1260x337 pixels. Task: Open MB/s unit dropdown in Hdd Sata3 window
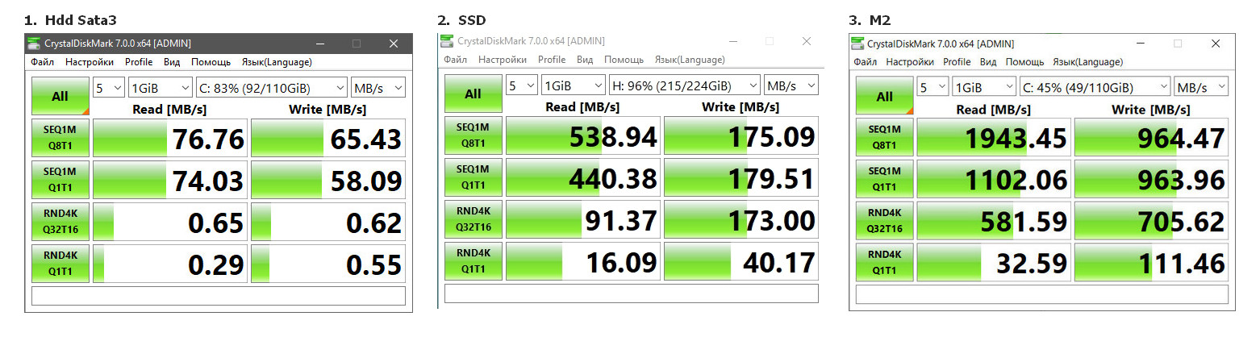(x=378, y=88)
